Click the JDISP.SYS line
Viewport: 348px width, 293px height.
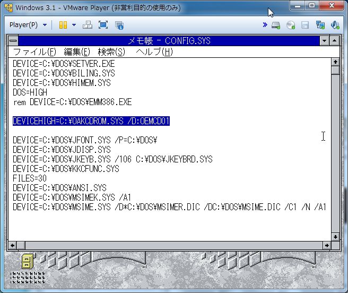pos(62,150)
